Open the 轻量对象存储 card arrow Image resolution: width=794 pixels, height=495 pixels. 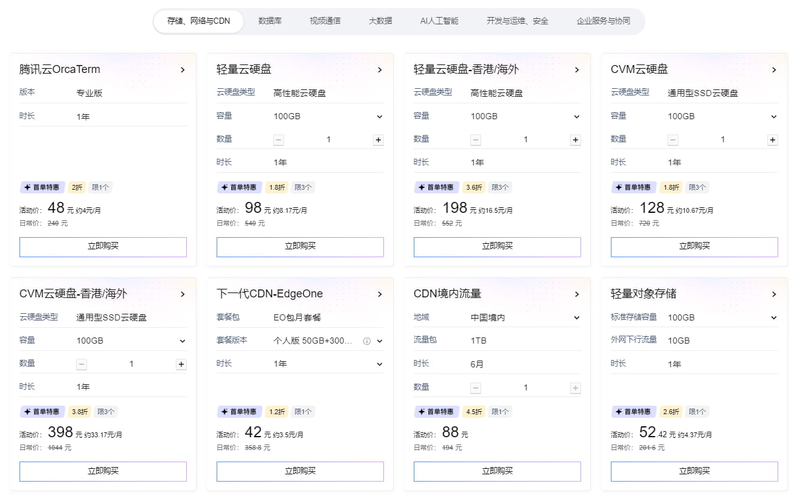pos(774,294)
